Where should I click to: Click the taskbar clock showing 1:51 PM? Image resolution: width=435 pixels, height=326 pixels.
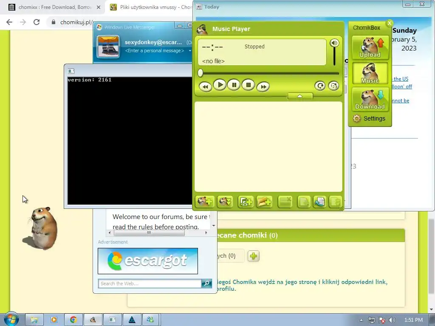coord(413,320)
